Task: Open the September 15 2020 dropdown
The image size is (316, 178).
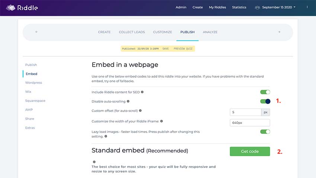Action: pos(275,7)
